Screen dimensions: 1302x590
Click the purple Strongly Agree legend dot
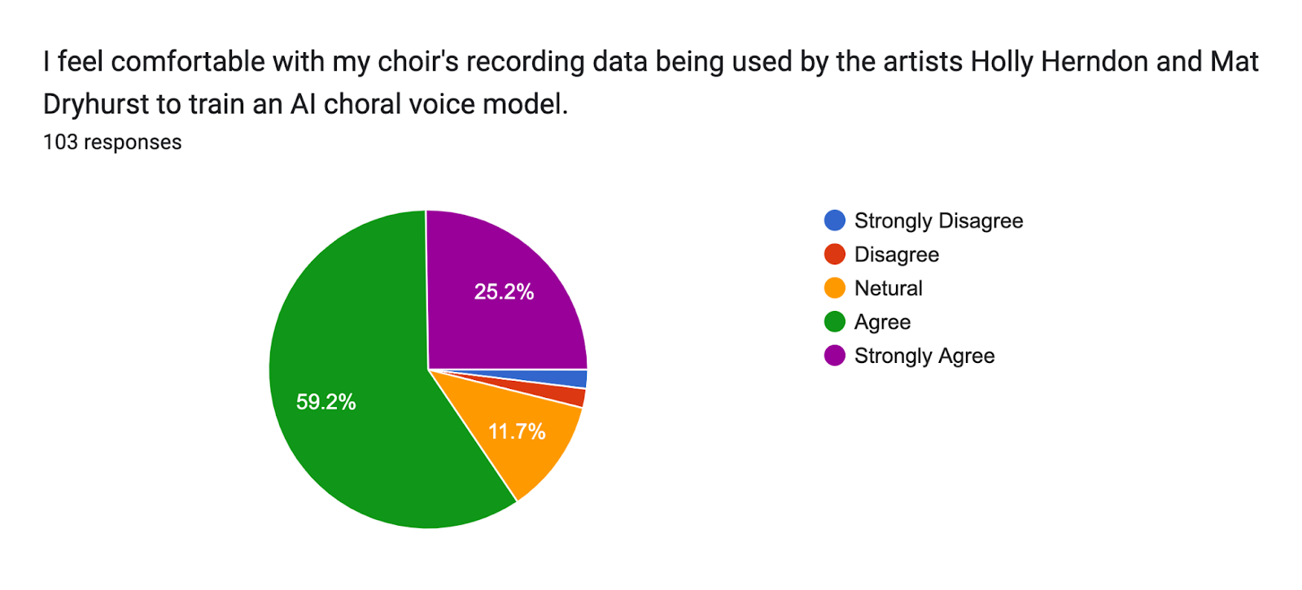click(835, 356)
